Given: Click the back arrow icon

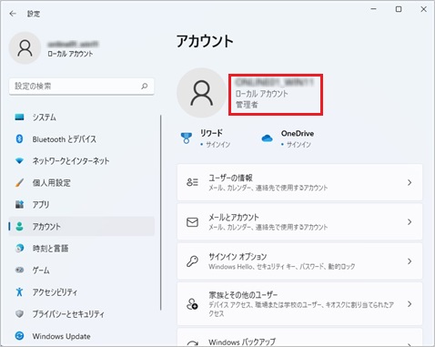Looking at the screenshot, I should click(x=13, y=14).
